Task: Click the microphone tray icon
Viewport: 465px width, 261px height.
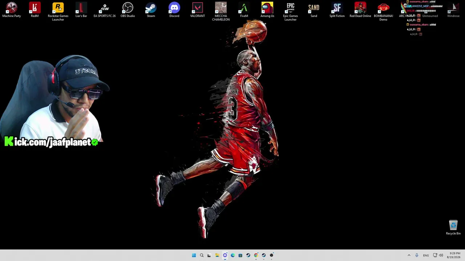Action: tap(417, 255)
